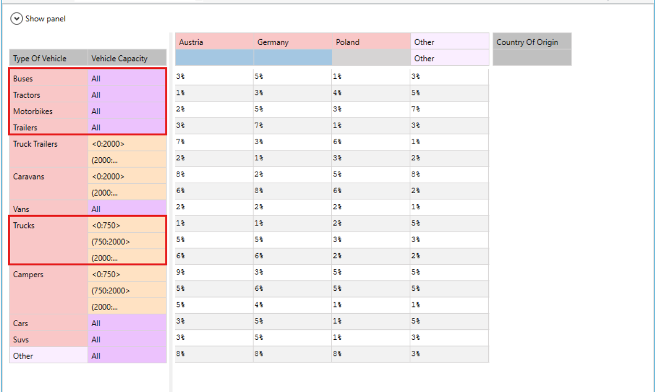Image resolution: width=655 pixels, height=392 pixels.
Task: Click the Caravans vehicle type cell
Action: (49, 184)
